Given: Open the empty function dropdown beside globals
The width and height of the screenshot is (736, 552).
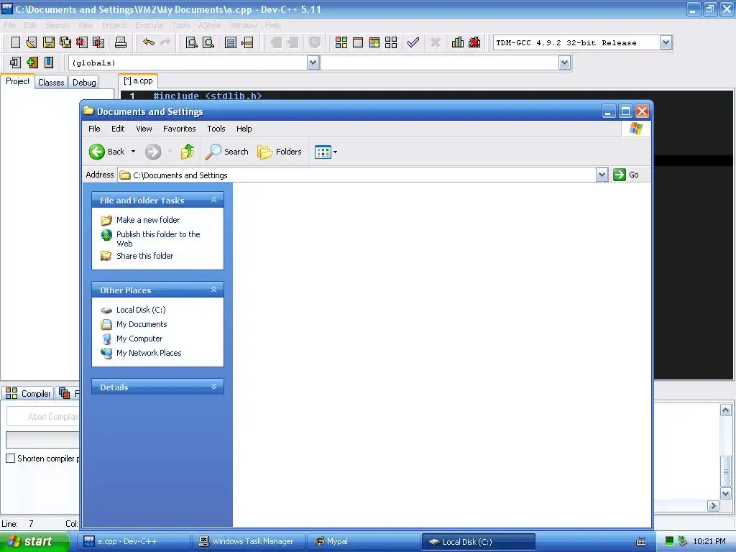Looking at the screenshot, I should [565, 63].
